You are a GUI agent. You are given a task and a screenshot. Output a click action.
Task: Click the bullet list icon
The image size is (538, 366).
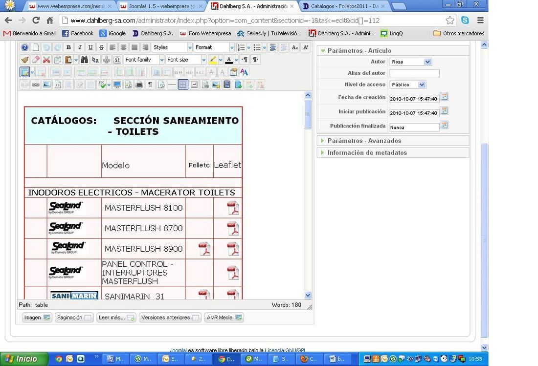(257, 47)
